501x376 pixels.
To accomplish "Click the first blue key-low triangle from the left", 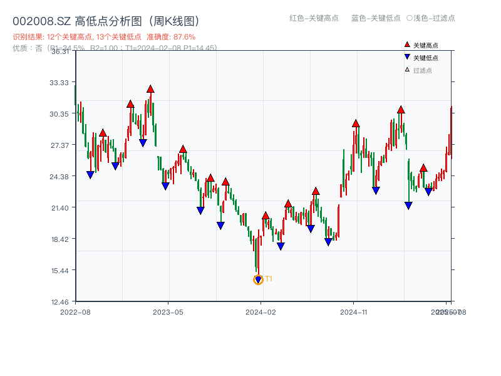I will [90, 175].
